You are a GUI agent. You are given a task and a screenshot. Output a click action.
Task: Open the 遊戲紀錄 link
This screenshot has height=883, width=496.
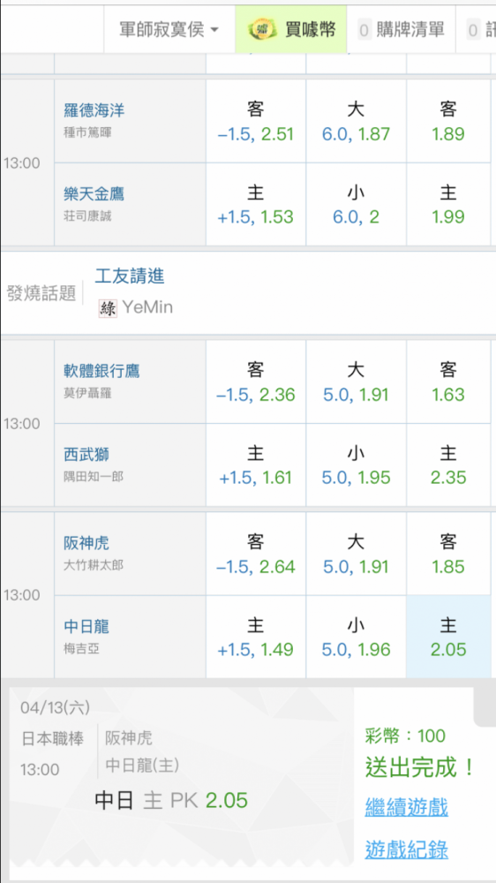[407, 849]
